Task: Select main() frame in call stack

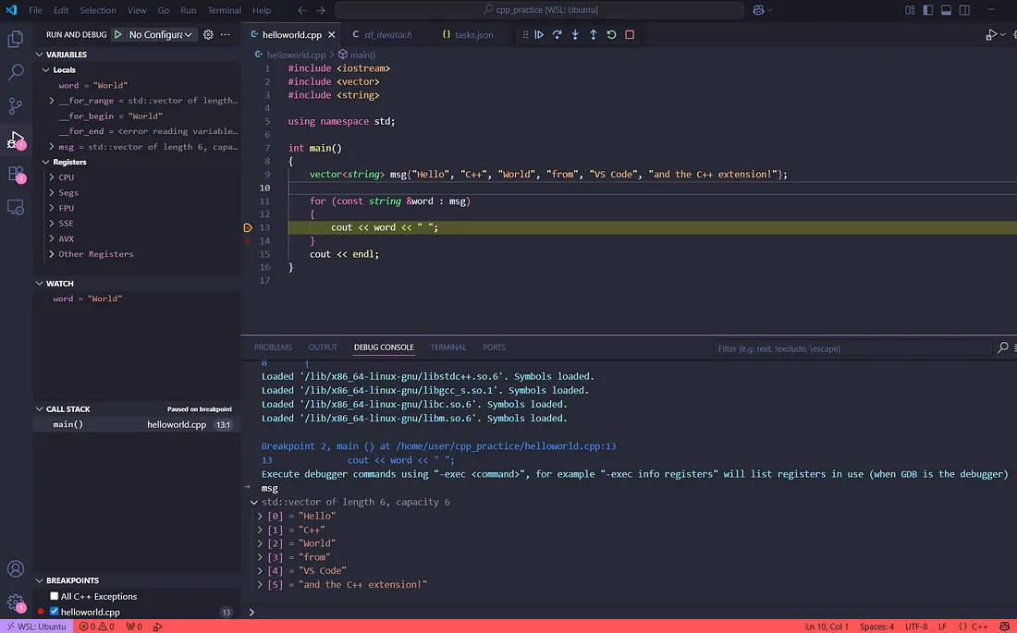Action: pyautogui.click(x=137, y=425)
